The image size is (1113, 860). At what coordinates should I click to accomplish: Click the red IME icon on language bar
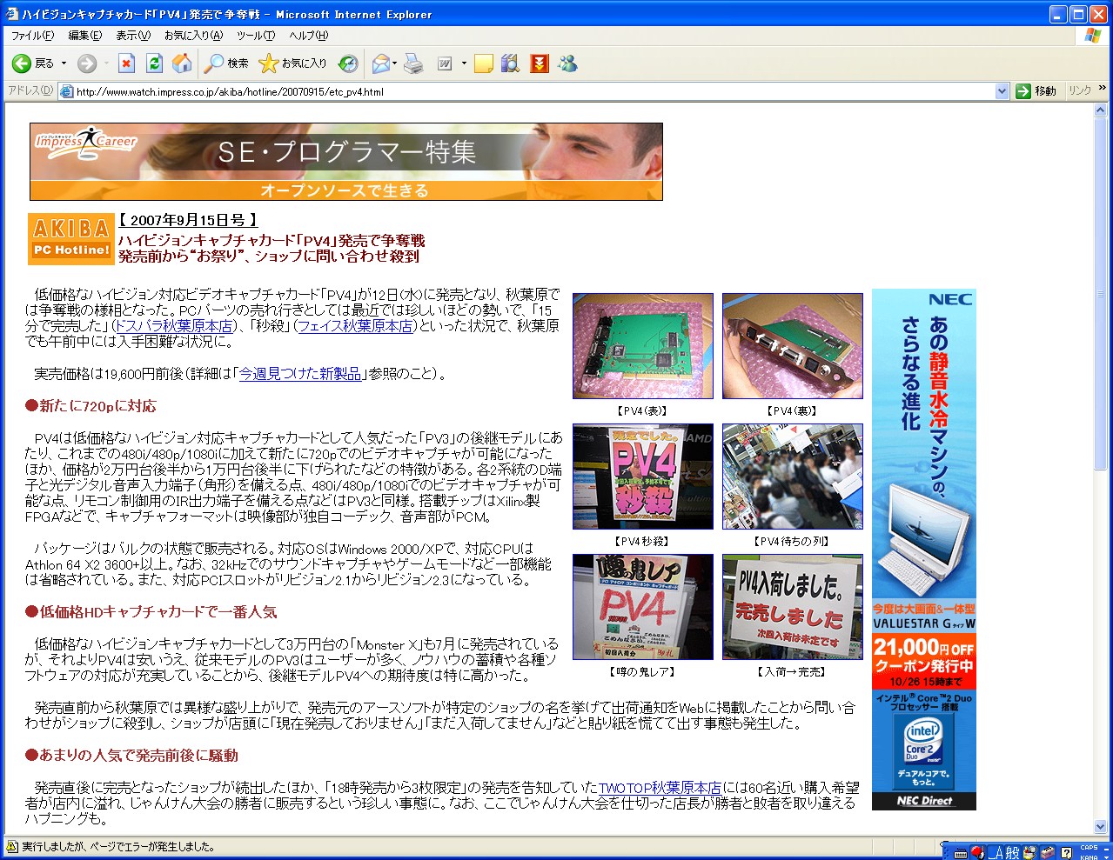tap(977, 853)
